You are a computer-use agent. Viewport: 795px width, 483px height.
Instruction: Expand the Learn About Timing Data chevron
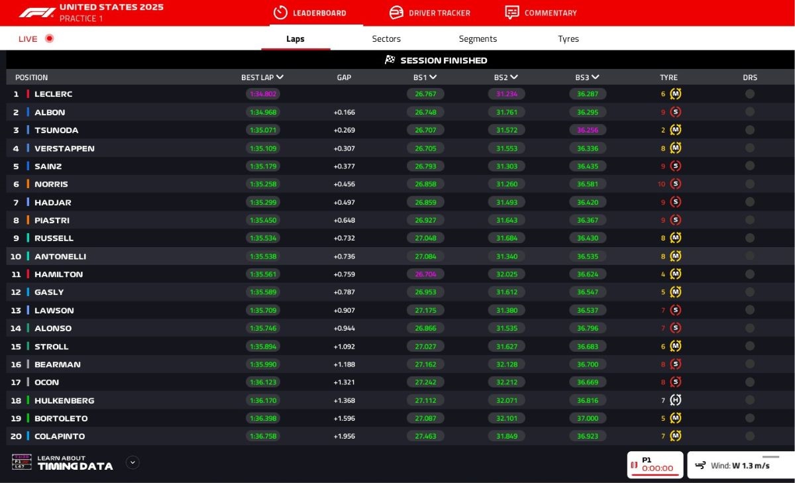132,462
